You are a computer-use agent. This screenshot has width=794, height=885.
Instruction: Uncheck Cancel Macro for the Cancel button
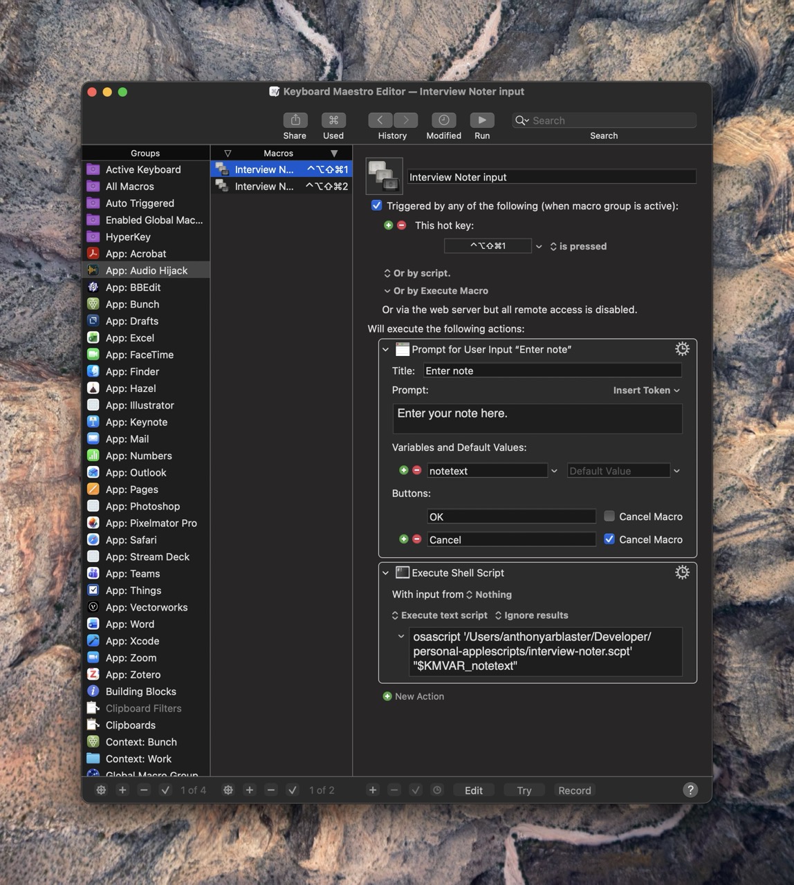(x=609, y=539)
